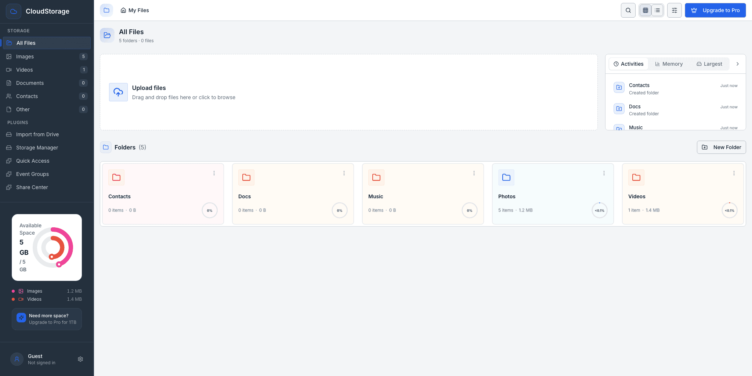Select All Files in sidebar

click(47, 43)
